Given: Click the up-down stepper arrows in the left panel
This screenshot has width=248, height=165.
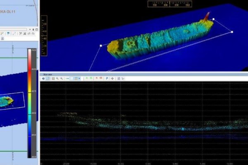Looking at the screenshot, I should (33, 29).
